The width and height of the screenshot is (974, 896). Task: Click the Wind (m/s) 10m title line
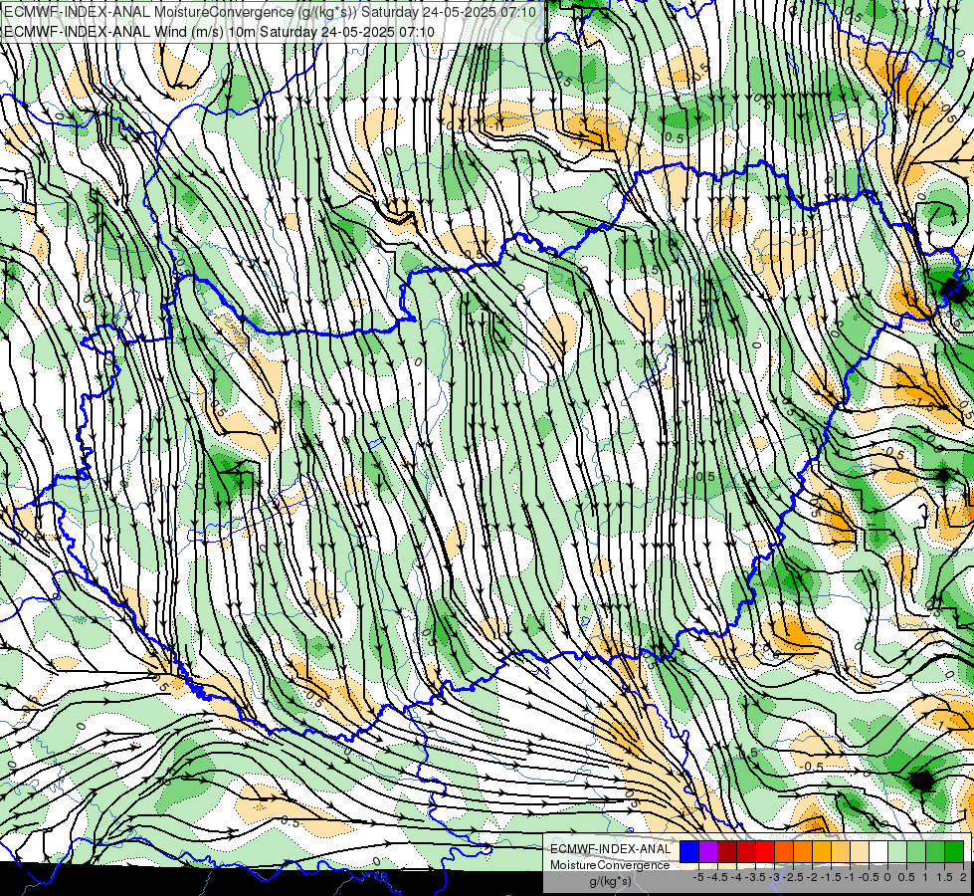(219, 32)
